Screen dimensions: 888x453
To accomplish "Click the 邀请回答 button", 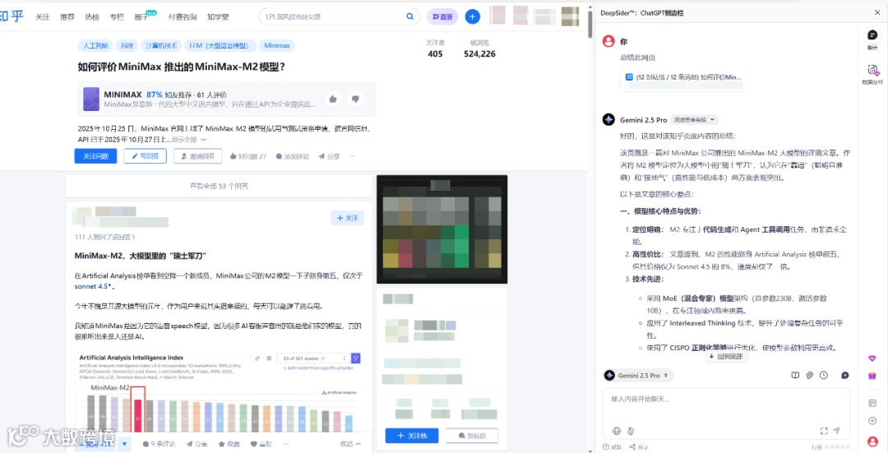I will coord(197,156).
